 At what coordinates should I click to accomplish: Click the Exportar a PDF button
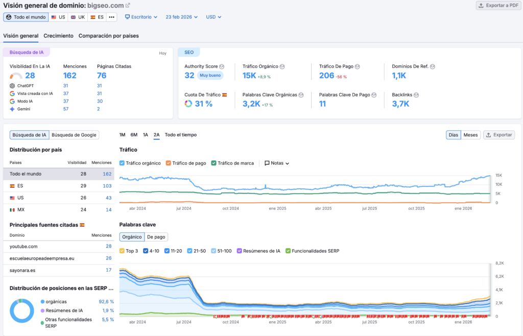click(497, 6)
